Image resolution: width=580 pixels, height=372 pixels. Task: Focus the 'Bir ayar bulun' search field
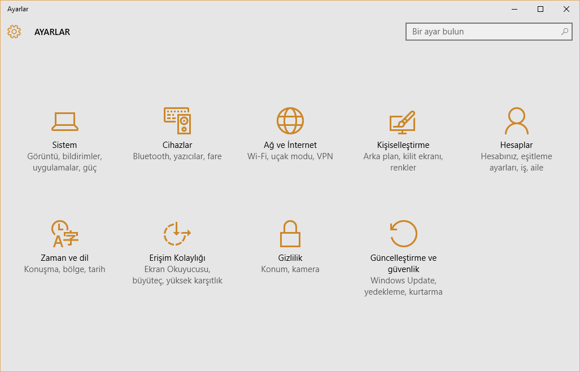click(489, 32)
